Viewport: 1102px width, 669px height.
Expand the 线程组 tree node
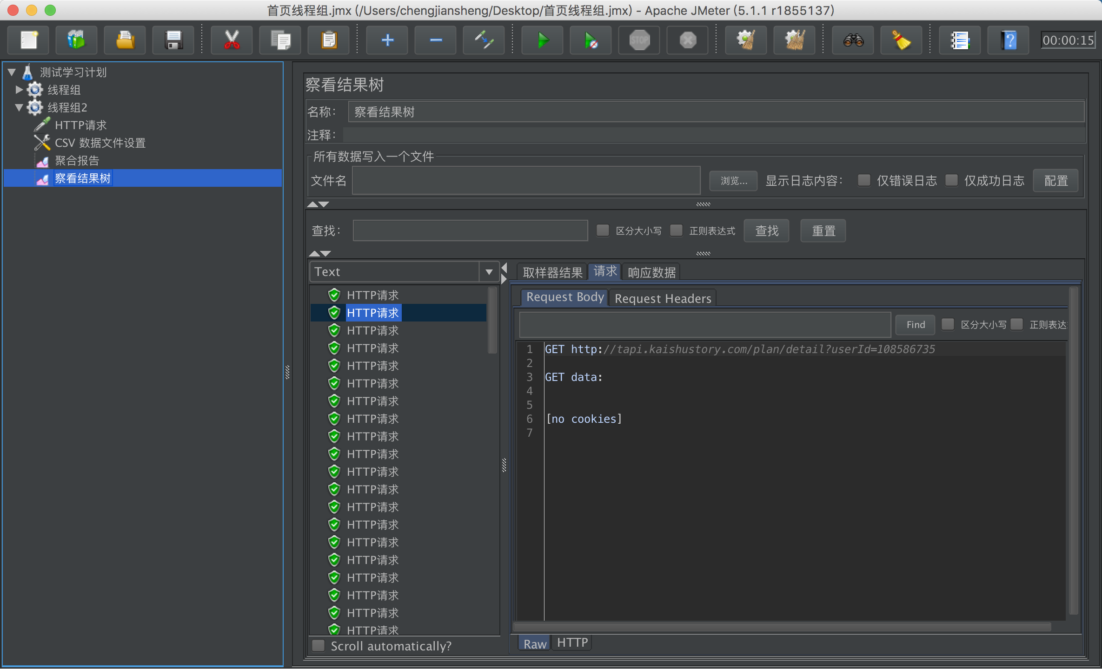19,89
